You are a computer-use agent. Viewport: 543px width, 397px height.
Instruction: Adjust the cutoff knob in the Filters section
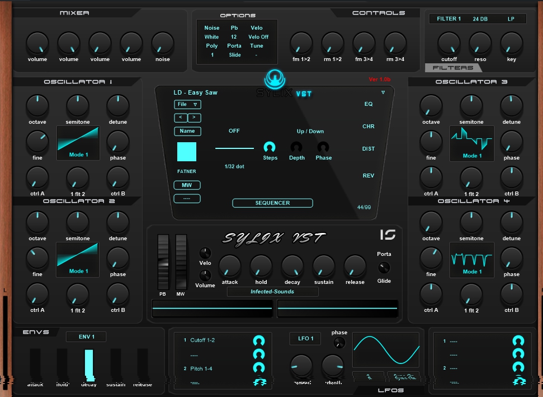pyautogui.click(x=448, y=43)
